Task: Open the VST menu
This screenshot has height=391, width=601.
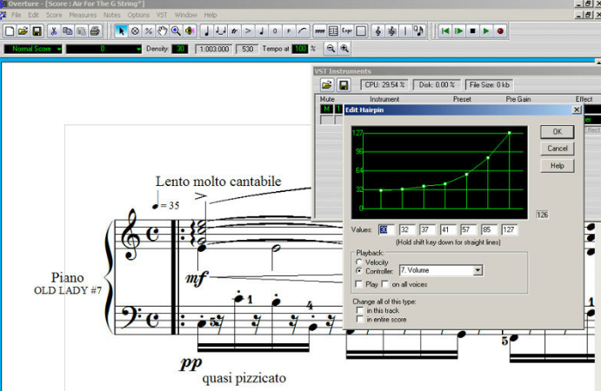Action: 163,15
